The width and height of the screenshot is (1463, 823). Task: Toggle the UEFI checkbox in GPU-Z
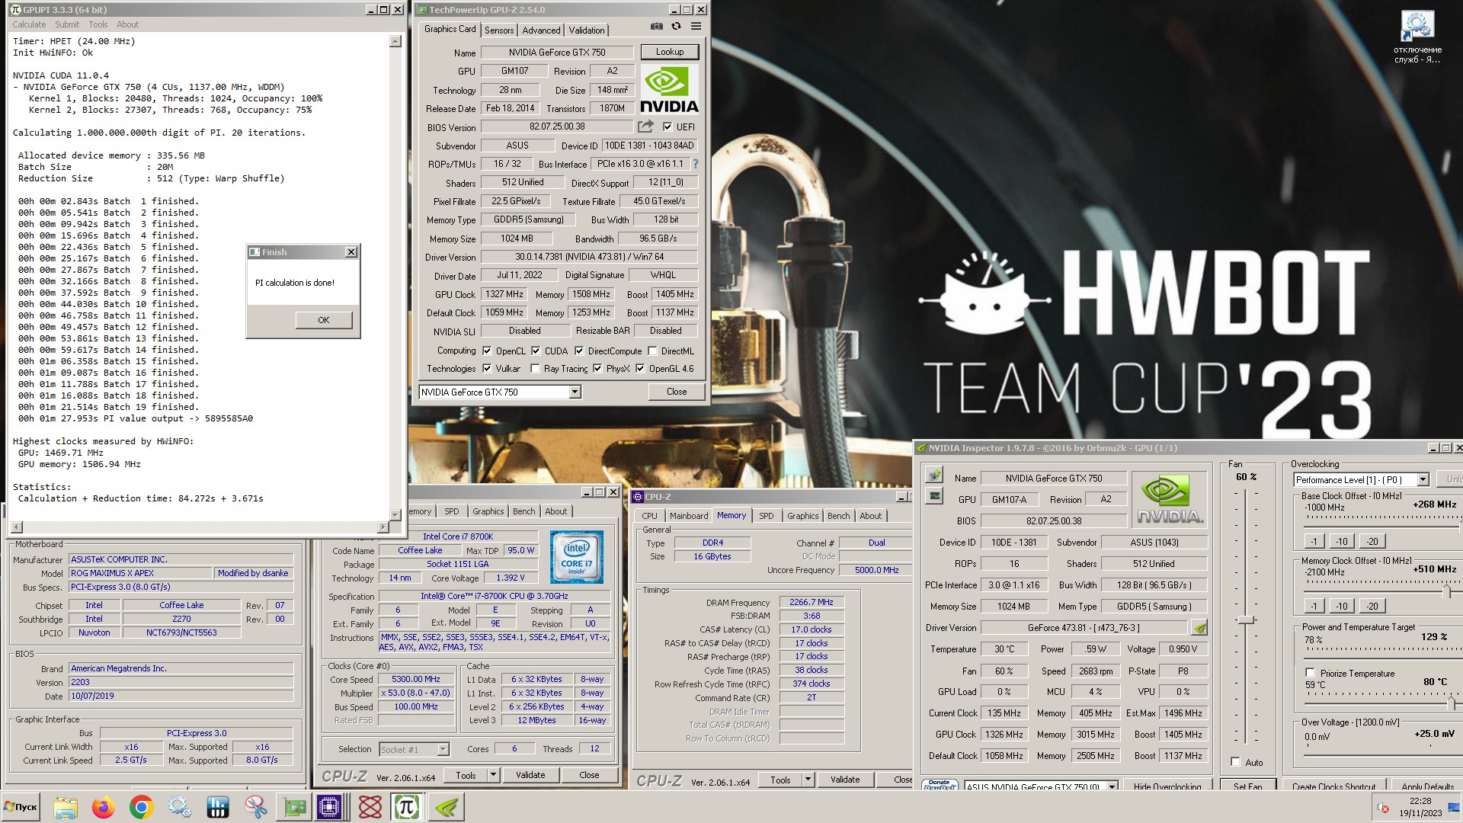(667, 127)
